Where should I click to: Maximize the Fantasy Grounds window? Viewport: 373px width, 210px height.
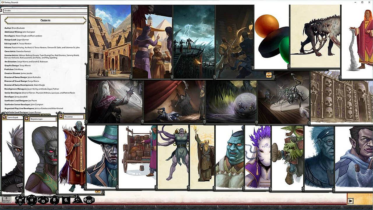pyautogui.click(x=362, y=2)
